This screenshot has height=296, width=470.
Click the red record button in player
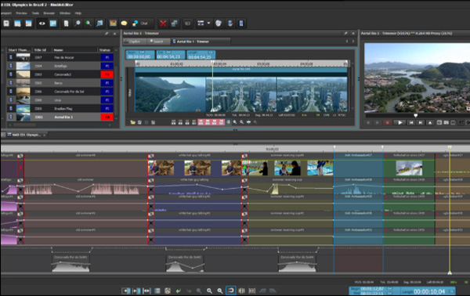[388, 122]
